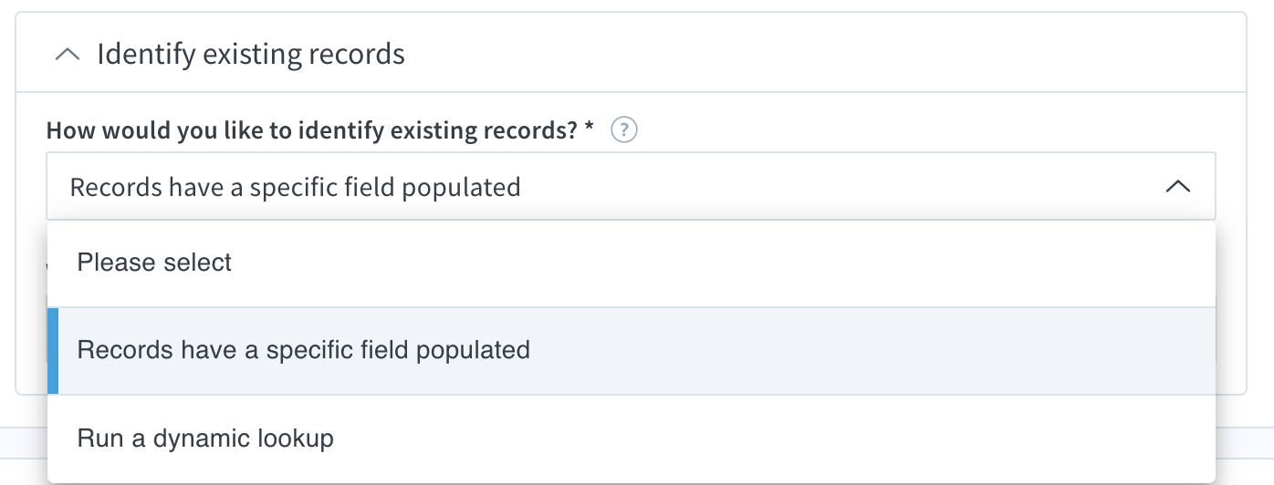
Task: Click the help question-mark icon
Action: (x=624, y=130)
